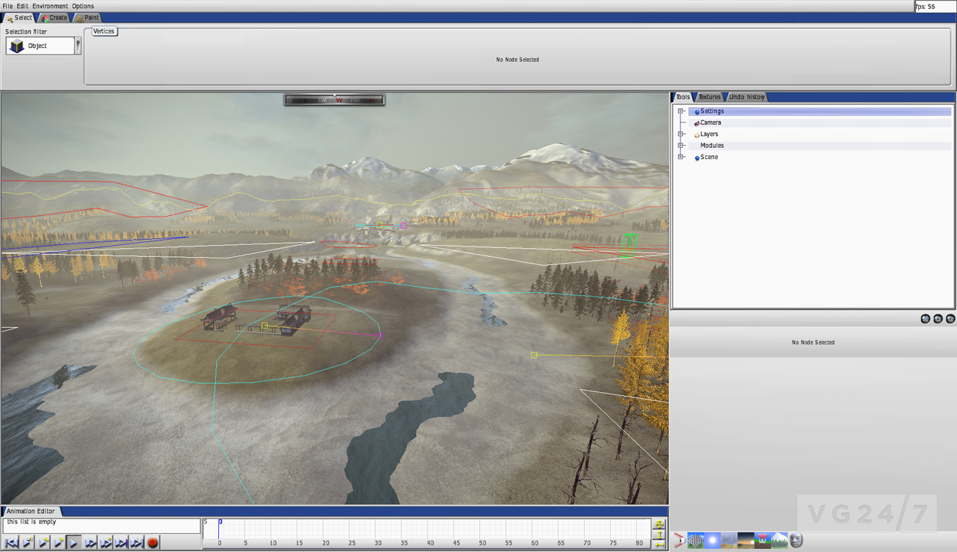Click the Vertices button
The image size is (957, 552).
[x=104, y=31]
